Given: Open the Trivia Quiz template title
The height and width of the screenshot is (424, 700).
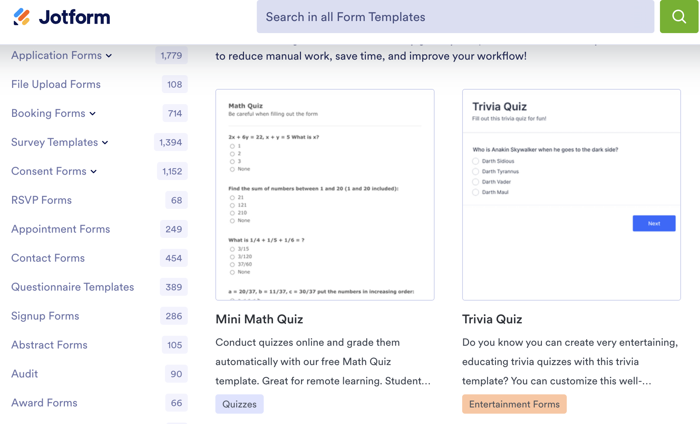Looking at the screenshot, I should tap(492, 319).
